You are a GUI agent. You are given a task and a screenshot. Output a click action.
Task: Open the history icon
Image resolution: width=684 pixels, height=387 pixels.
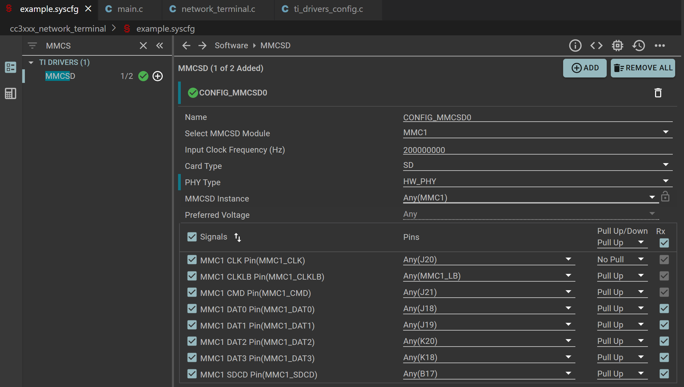click(x=639, y=46)
